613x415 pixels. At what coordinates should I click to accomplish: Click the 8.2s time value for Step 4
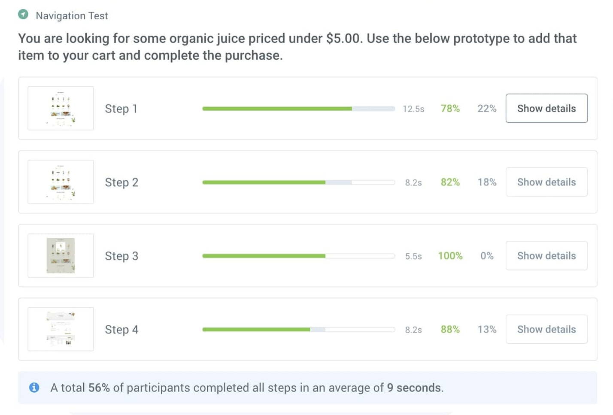tap(413, 329)
